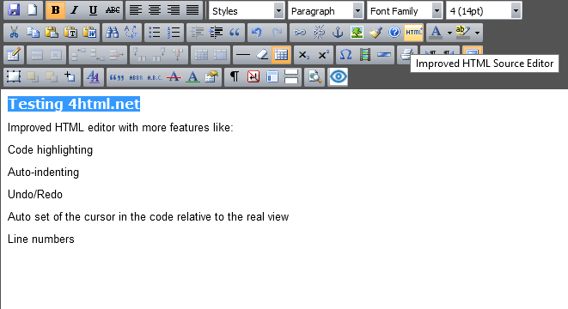Mark text as abbreviation (ABBR)
The height and width of the screenshot is (309, 568).
click(x=136, y=77)
